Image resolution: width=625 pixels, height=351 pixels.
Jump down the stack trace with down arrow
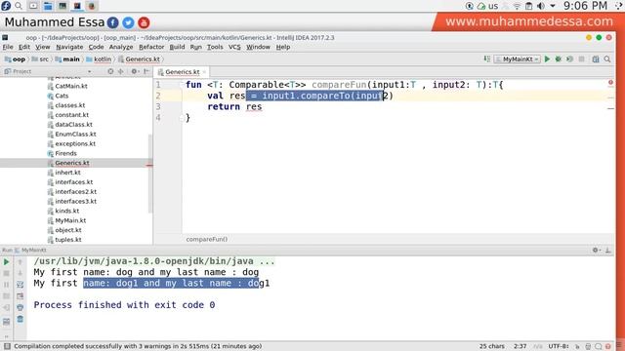tap(20, 273)
